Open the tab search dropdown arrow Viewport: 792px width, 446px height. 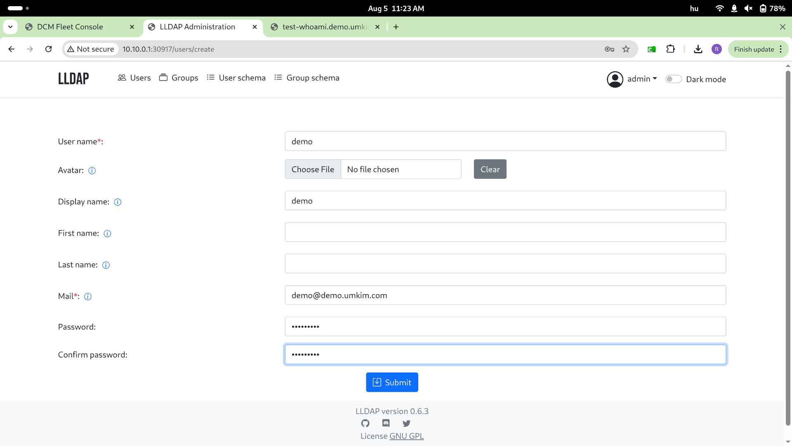pos(10,27)
